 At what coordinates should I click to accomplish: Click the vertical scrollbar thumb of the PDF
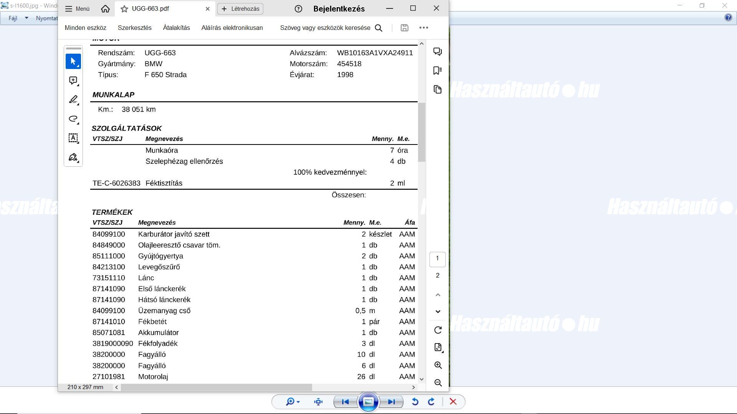point(421,132)
